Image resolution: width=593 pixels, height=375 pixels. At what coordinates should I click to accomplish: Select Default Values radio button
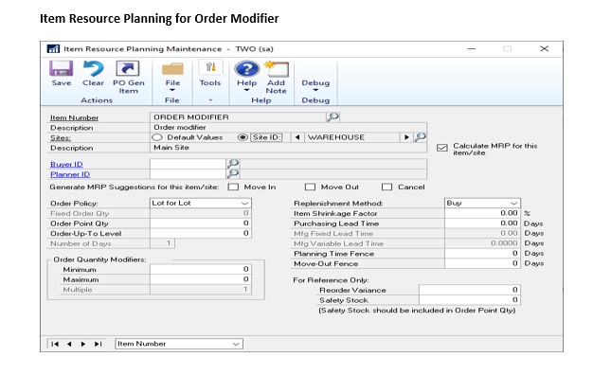point(157,137)
